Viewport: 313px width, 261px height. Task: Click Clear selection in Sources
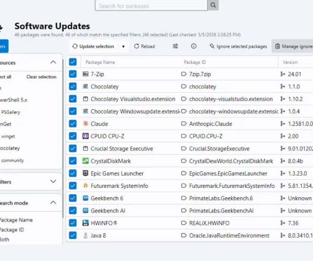tap(41, 77)
